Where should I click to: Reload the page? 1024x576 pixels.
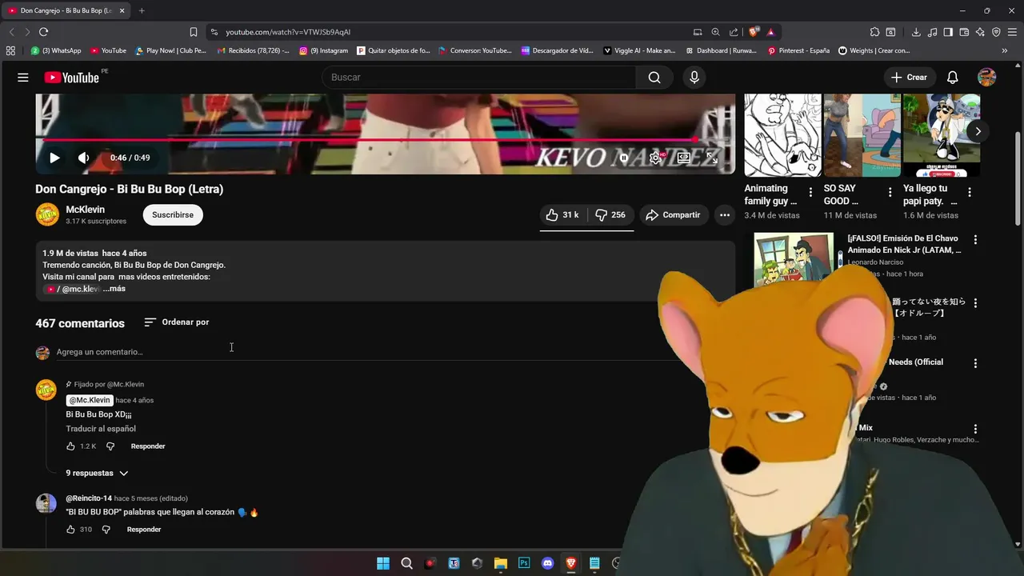click(x=43, y=32)
